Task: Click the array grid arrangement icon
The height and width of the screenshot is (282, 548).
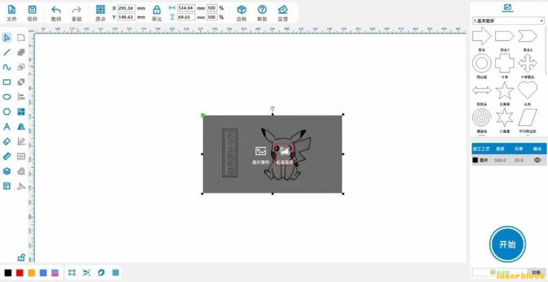Action: tap(21, 112)
